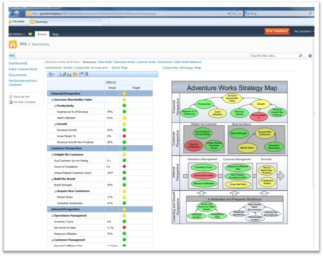Collapse the Productivity group
This screenshot has height=256, width=323.
(x=55, y=106)
